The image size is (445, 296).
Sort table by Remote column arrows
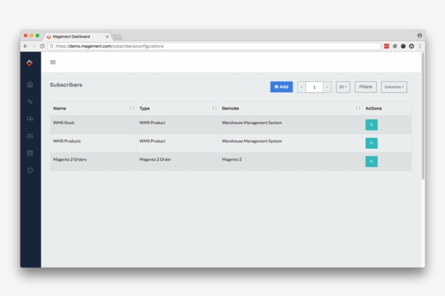tap(358, 108)
